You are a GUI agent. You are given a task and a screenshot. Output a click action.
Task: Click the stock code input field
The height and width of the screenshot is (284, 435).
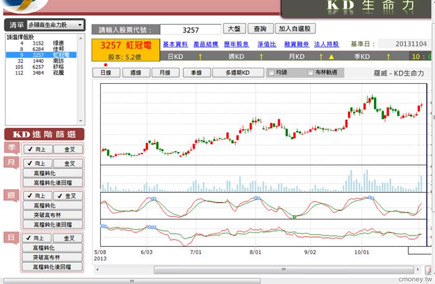point(191,30)
